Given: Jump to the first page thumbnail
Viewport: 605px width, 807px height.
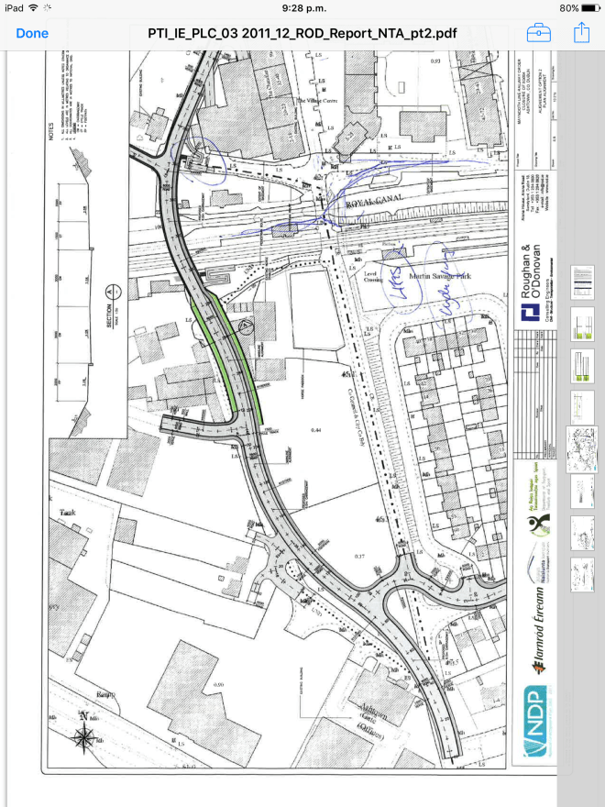Looking at the screenshot, I should (x=581, y=282).
